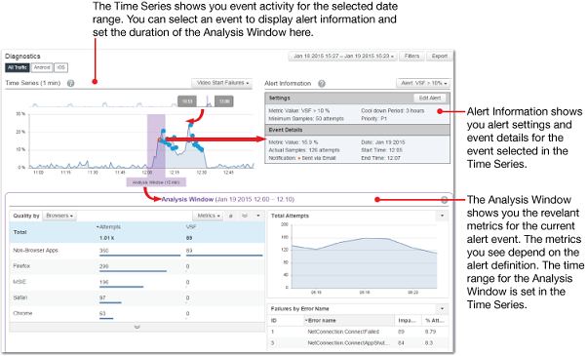Click the Edit Alert button
Screen dimensions: 588x356
click(x=430, y=99)
